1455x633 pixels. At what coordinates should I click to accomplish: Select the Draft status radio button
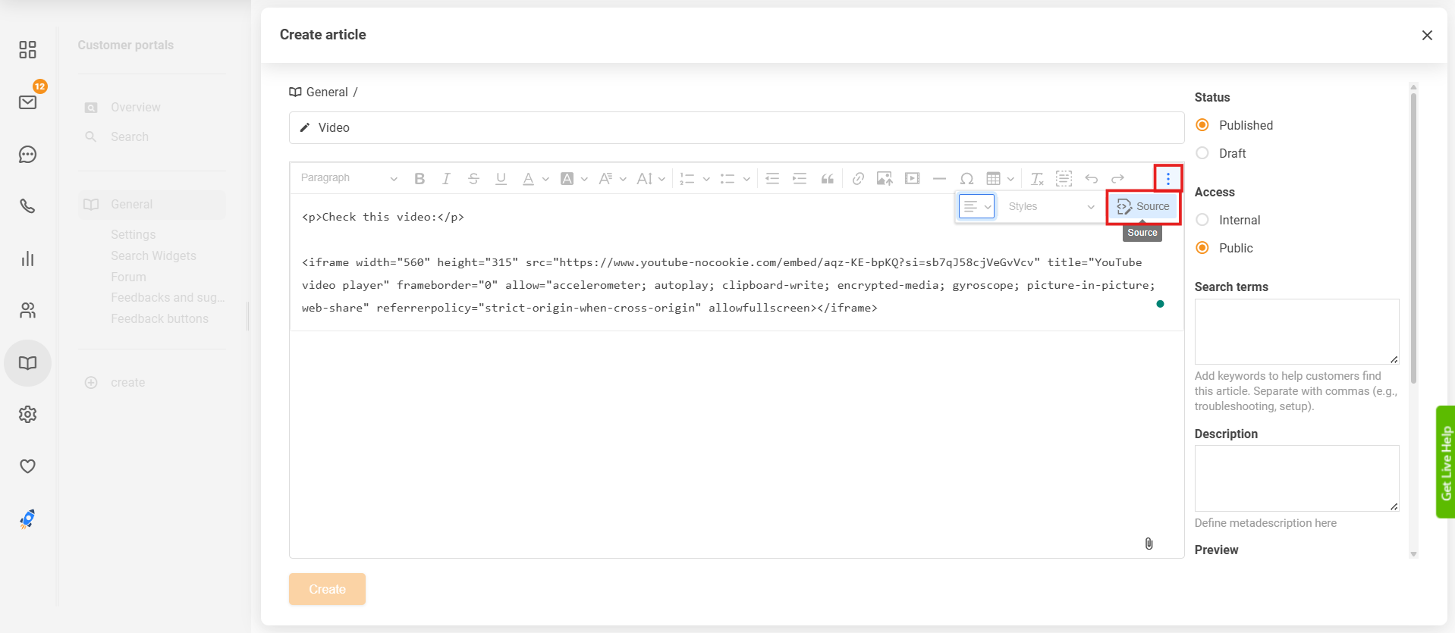point(1202,153)
